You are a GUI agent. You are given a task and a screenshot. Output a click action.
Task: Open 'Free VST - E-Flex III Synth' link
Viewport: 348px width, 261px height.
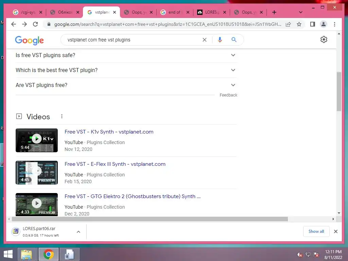point(115,164)
